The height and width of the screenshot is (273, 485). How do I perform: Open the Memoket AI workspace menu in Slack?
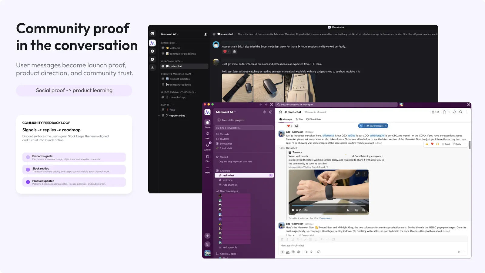coord(226,112)
